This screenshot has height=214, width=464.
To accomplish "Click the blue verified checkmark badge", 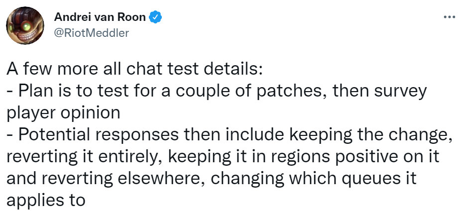I will point(155,17).
